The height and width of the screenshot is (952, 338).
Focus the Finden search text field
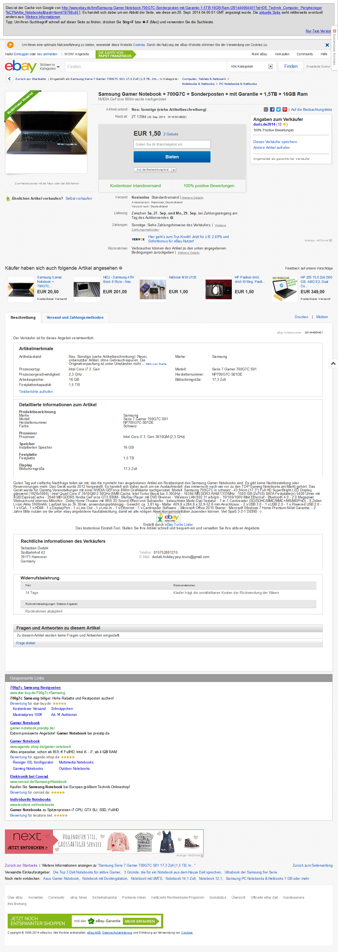click(146, 66)
